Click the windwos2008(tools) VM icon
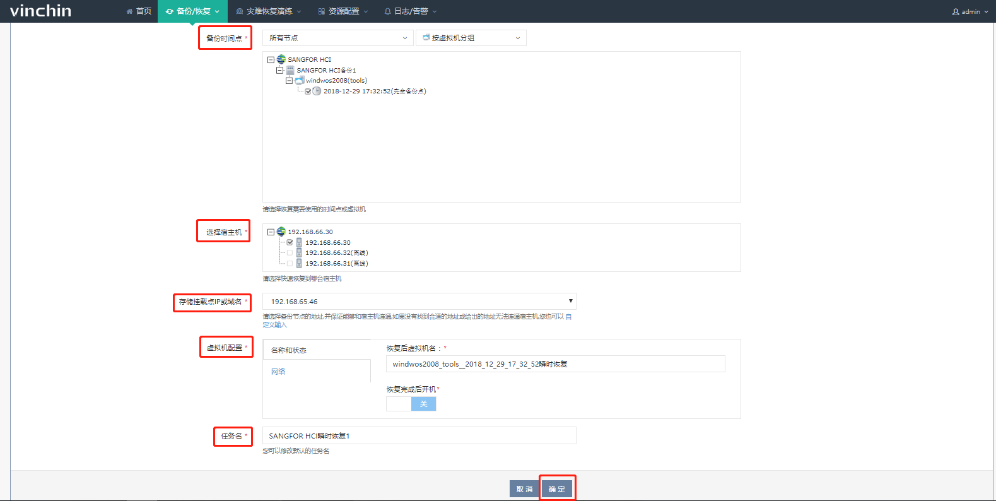Screen dimensions: 996x501 (x=300, y=81)
